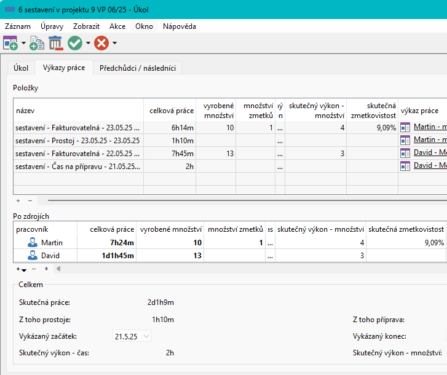Open plus dropdown under Po zdrojích table

22,269
